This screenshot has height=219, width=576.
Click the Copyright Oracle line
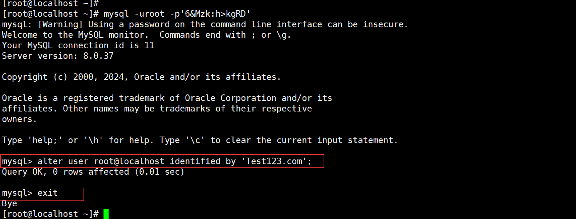pyautogui.click(x=141, y=77)
